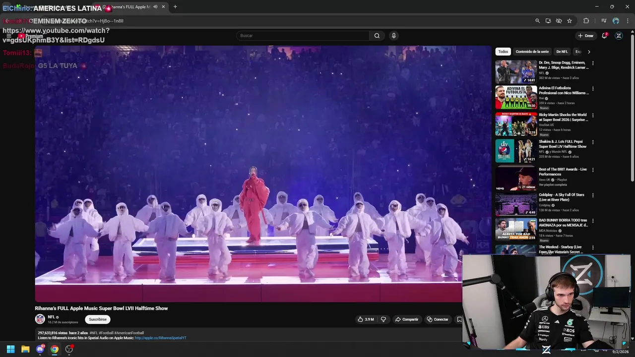Open options menu for BRIT Awards playlist

pos(593,170)
